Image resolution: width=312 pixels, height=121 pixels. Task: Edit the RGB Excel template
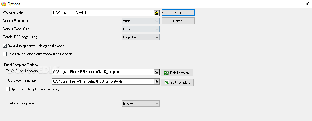177,82
